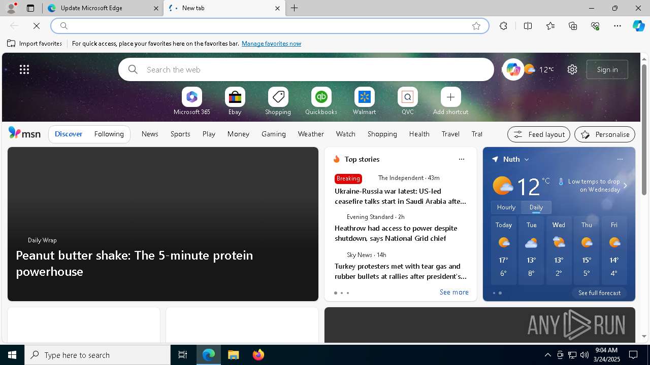Open the Microsoft 365 shortcut

click(191, 101)
